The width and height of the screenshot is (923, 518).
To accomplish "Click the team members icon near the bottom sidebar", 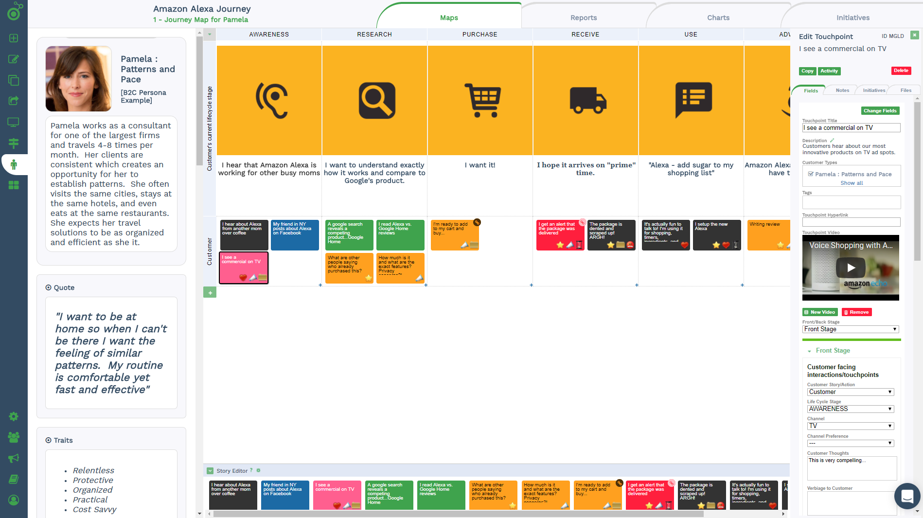I will (14, 437).
